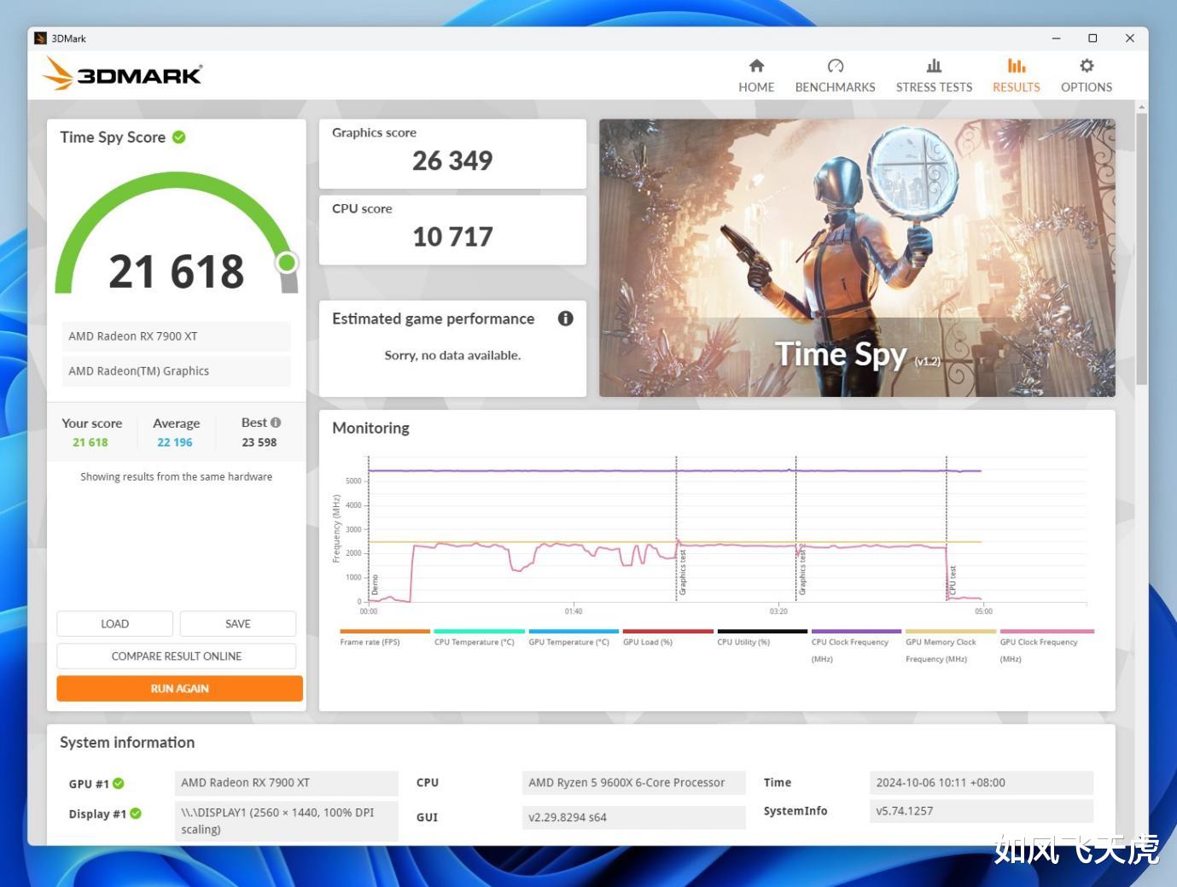Click COMPARE RESULT ONLINE button

[x=177, y=656]
